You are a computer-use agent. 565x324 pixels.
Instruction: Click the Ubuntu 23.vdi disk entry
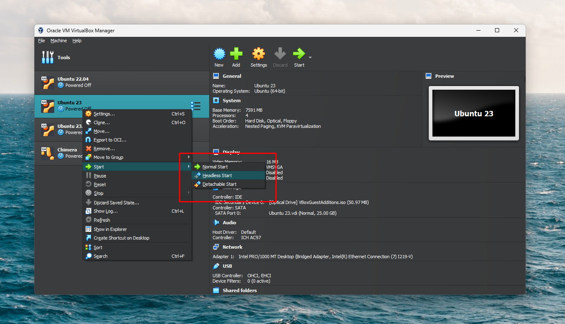coord(302,213)
